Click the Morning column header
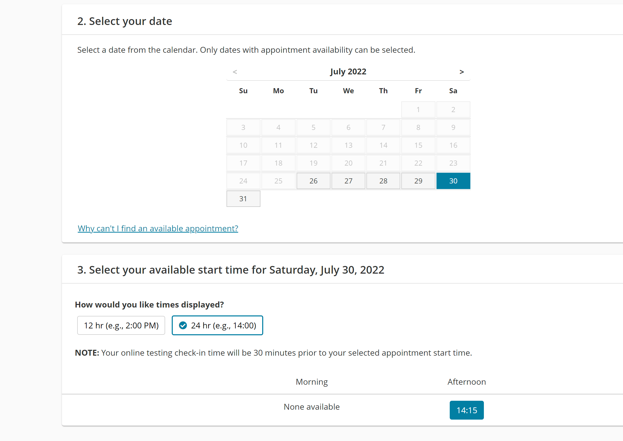 tap(312, 382)
